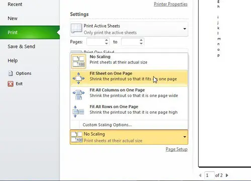Click the print preview page
The width and height of the screenshot is (251, 181).
pyautogui.click(x=225, y=83)
